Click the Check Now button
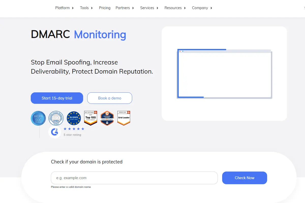 (245, 178)
